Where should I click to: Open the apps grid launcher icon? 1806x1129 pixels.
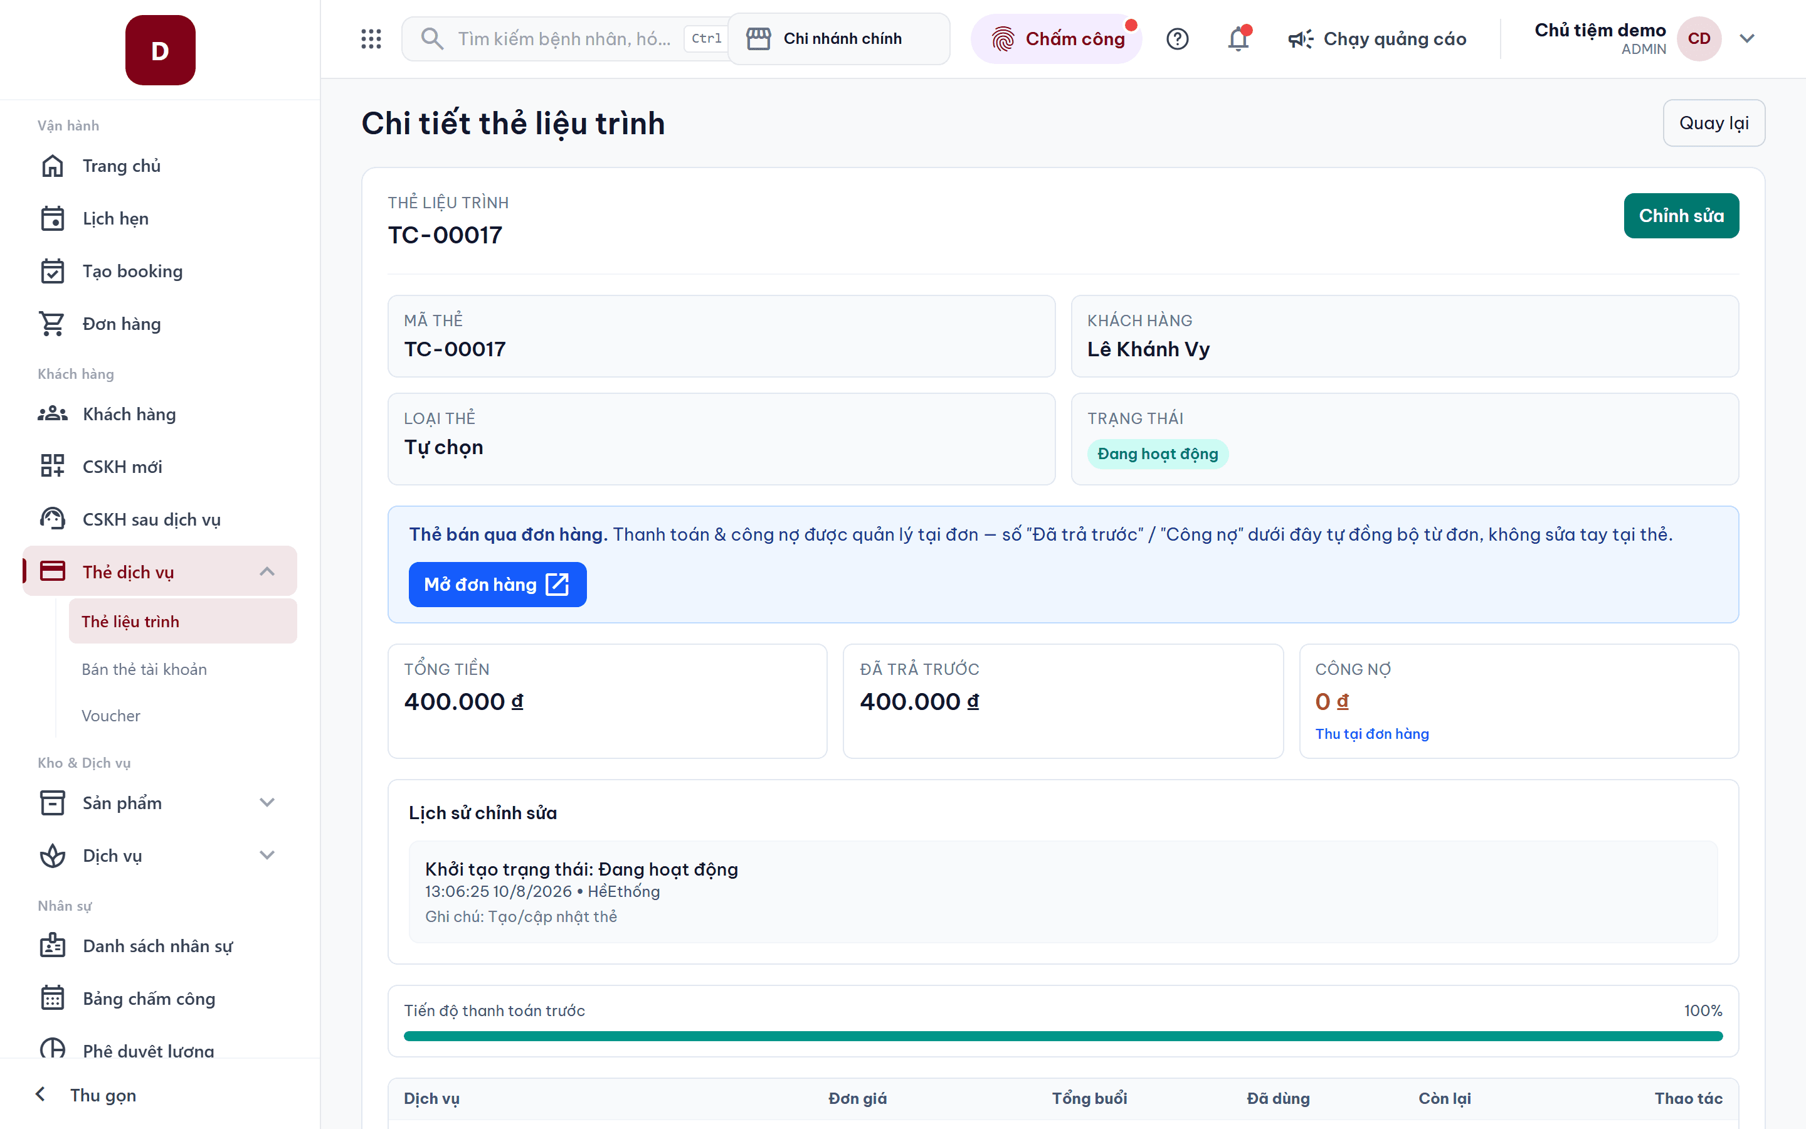[x=371, y=39]
